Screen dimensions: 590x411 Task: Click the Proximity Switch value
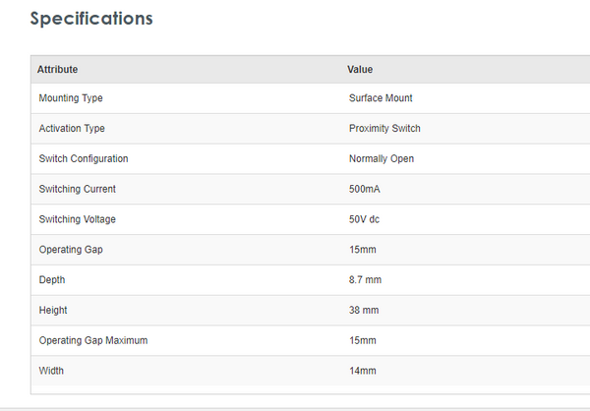(x=385, y=129)
